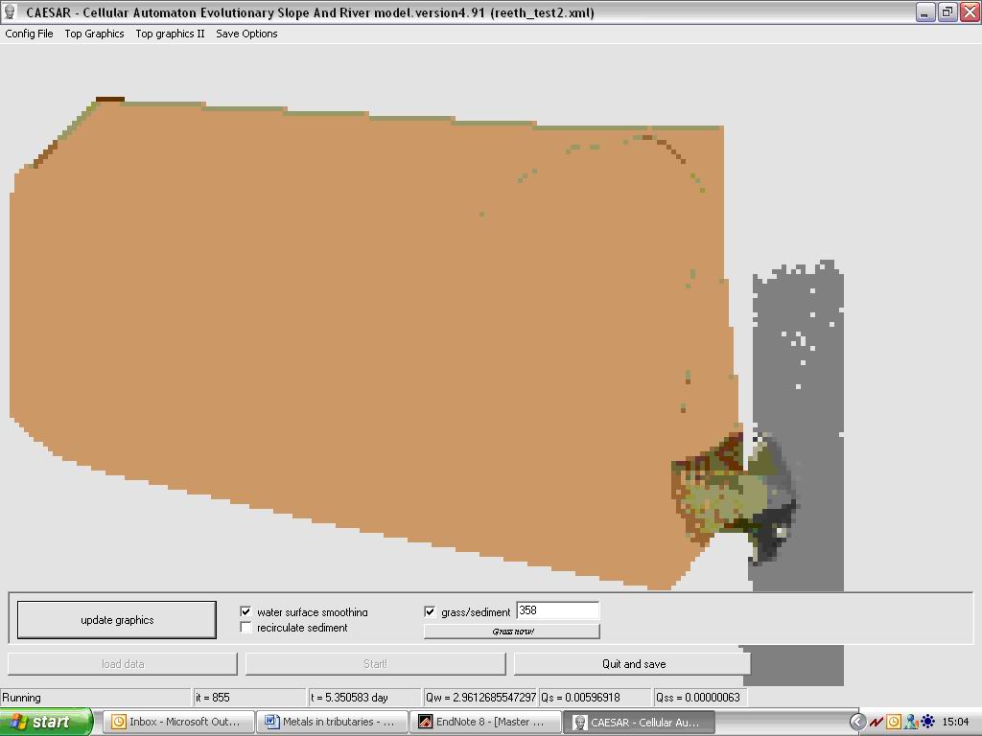
Task: Switch to Metals in tributaries Word document
Action: point(332,722)
